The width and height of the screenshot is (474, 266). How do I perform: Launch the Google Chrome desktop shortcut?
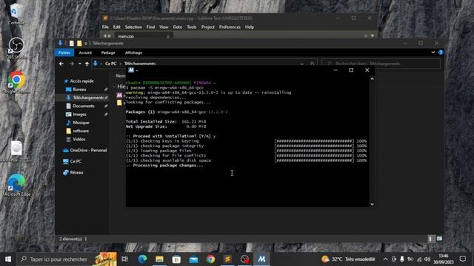point(16,82)
